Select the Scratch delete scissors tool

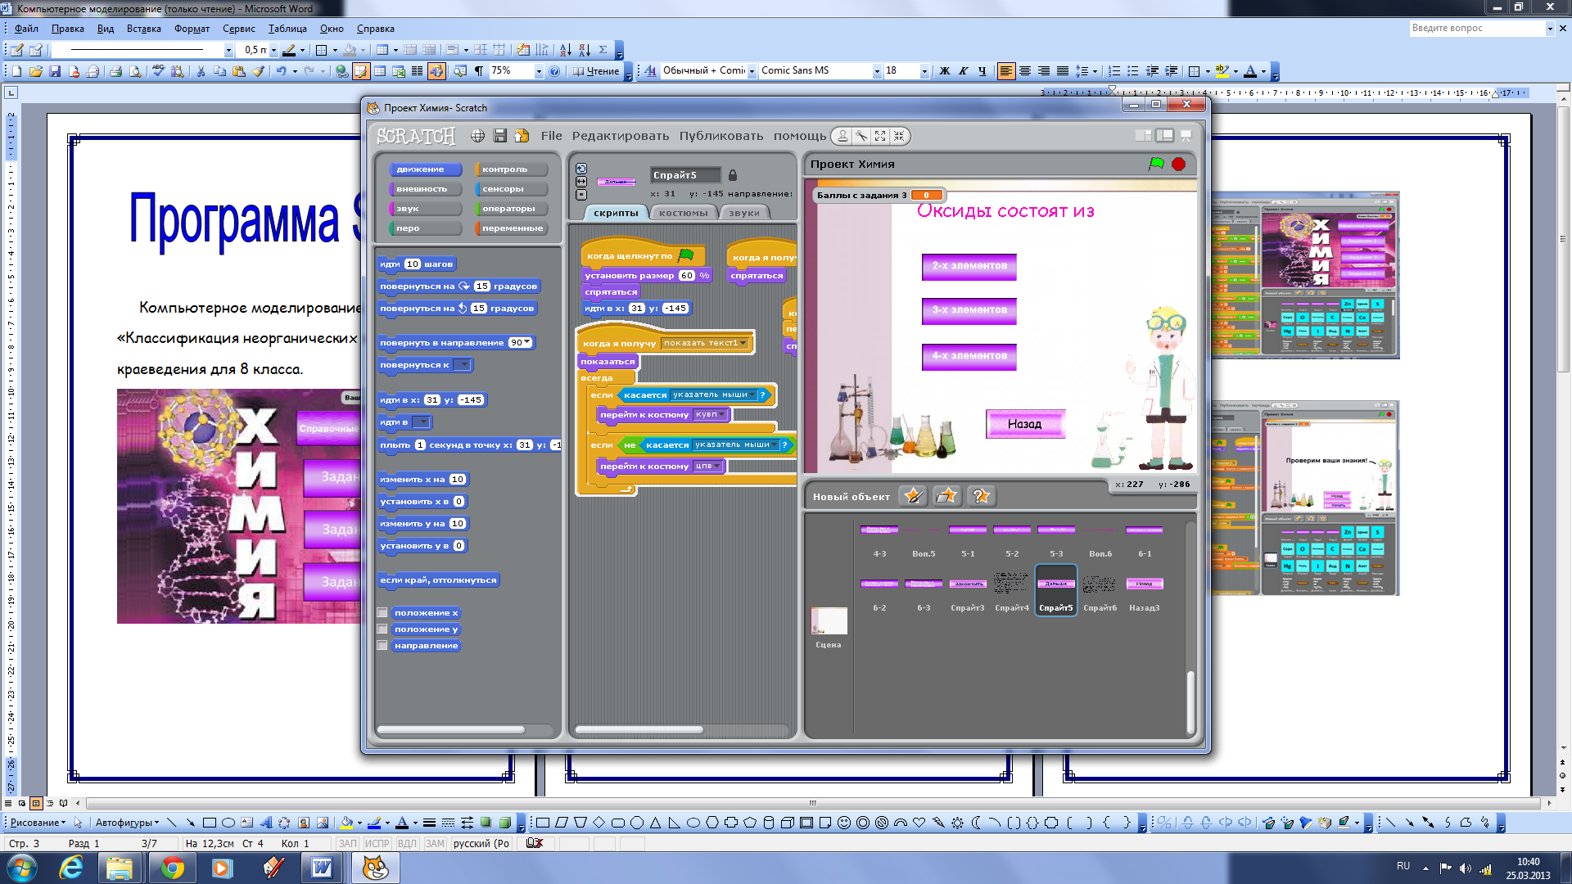click(861, 136)
